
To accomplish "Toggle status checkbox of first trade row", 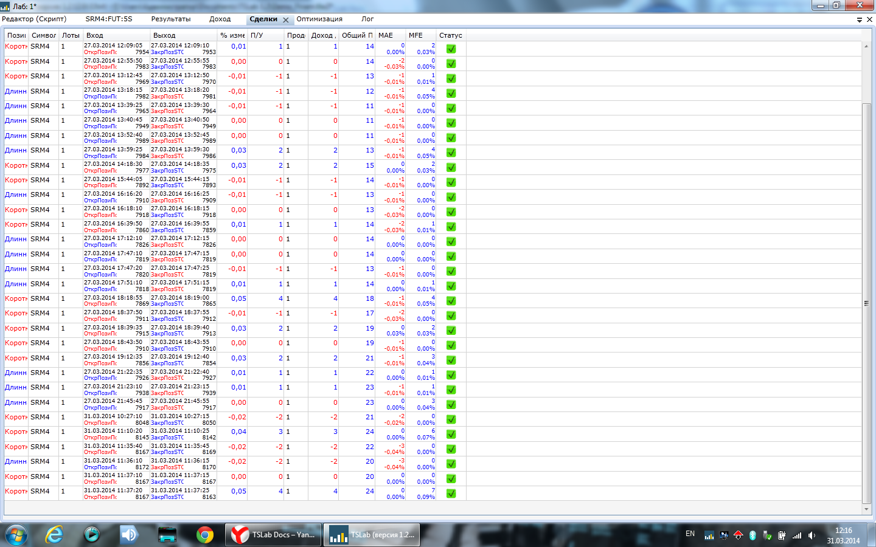I will click(x=451, y=49).
